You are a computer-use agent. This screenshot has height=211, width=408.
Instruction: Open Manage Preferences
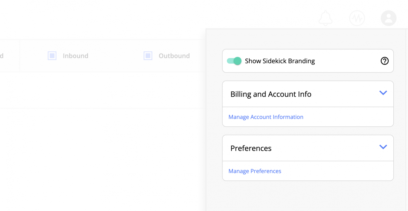255,171
